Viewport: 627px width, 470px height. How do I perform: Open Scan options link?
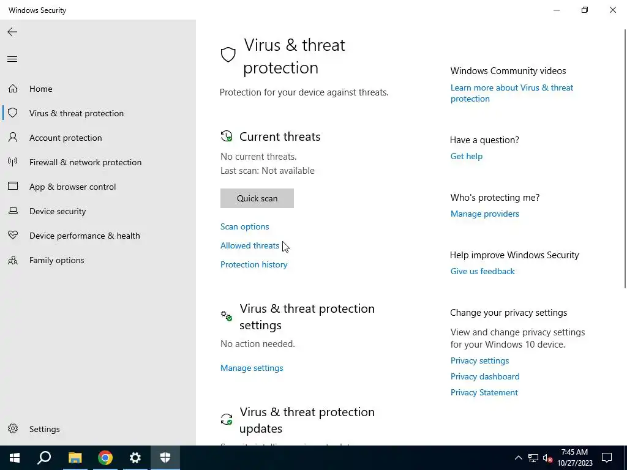pos(245,226)
